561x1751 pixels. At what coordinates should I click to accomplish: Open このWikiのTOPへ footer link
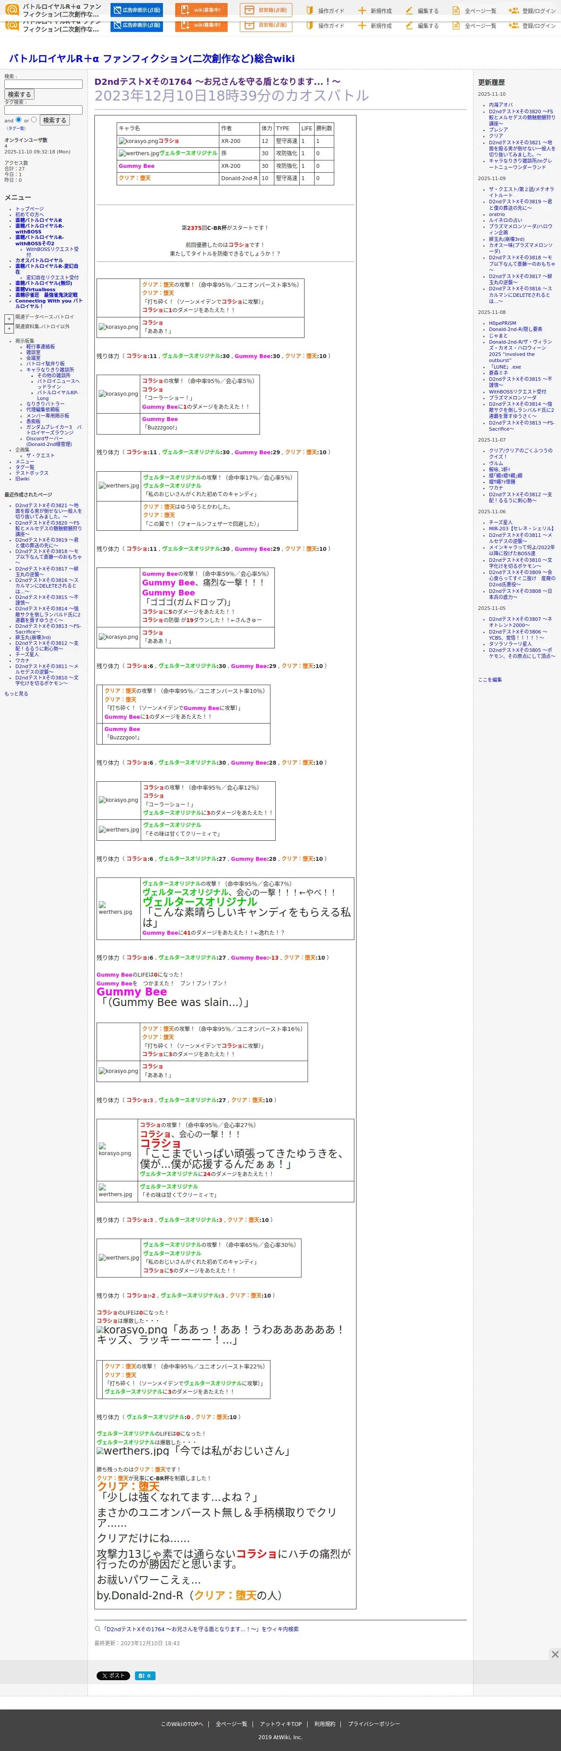pos(182,1724)
